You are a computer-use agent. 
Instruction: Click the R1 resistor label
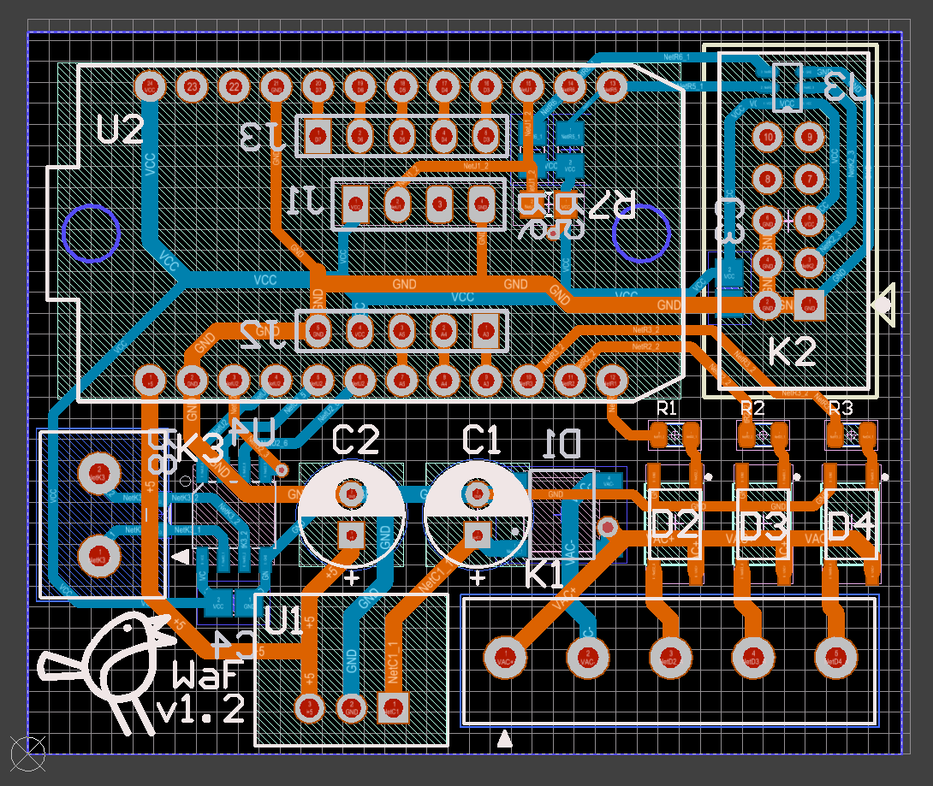pyautogui.click(x=666, y=408)
